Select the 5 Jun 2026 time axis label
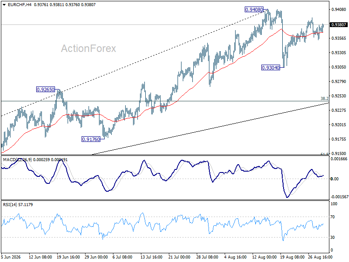Image resolution: width=349 pixels, height=262 pixels. [11, 257]
